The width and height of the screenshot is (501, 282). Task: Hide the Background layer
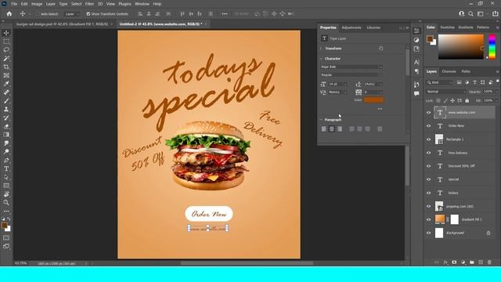pyautogui.click(x=429, y=233)
